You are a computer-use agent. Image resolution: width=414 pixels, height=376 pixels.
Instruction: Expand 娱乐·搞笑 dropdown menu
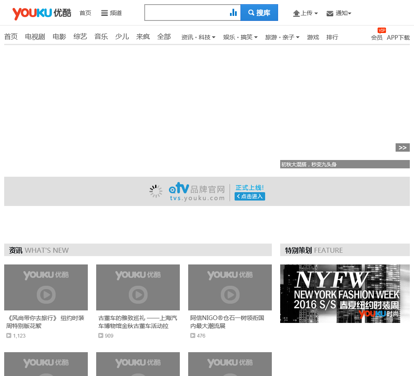pos(240,37)
